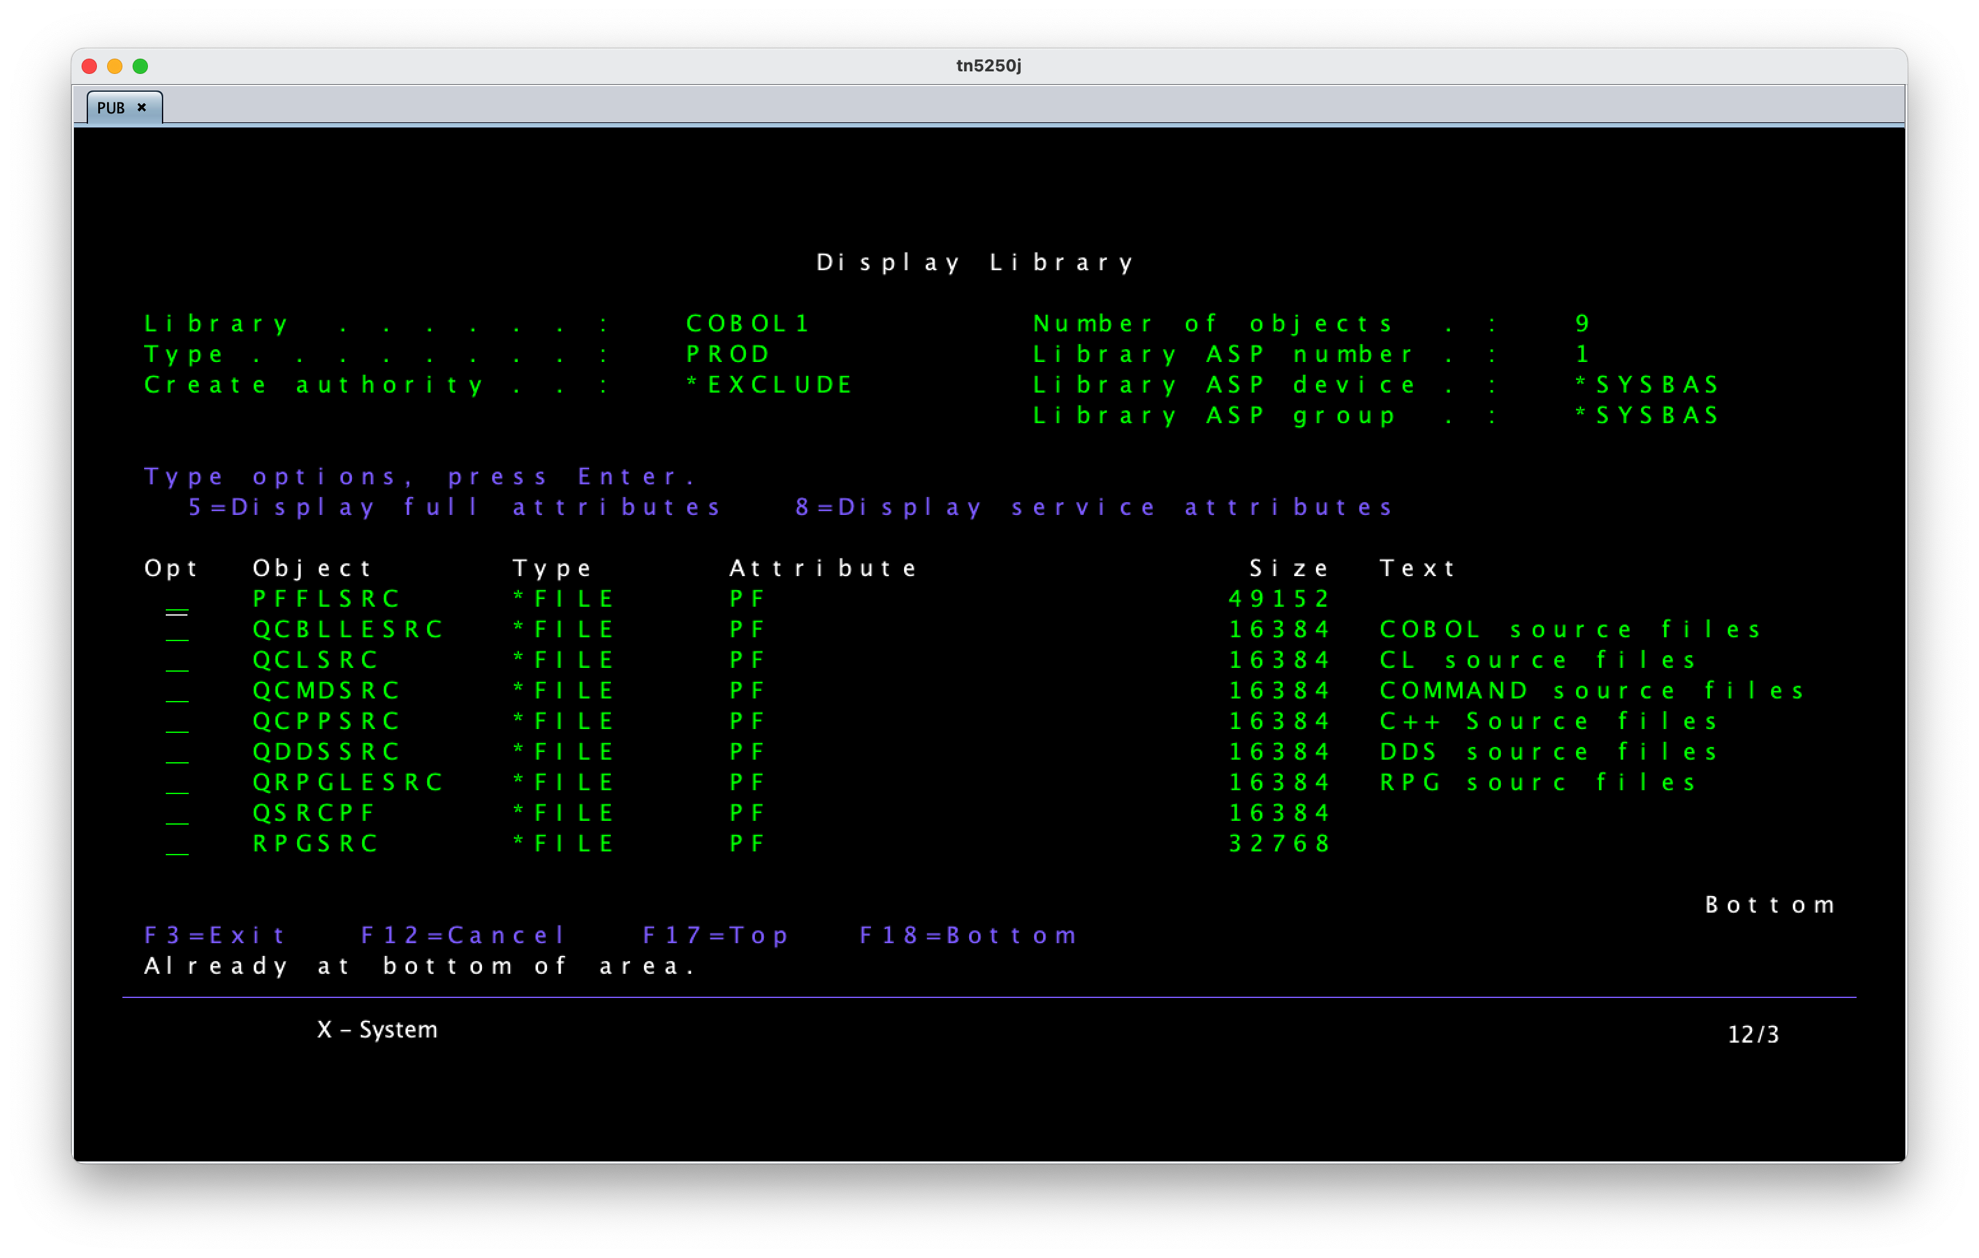Click the option field for QDDSSRC
Screen dimensions: 1979x1258
click(x=177, y=753)
